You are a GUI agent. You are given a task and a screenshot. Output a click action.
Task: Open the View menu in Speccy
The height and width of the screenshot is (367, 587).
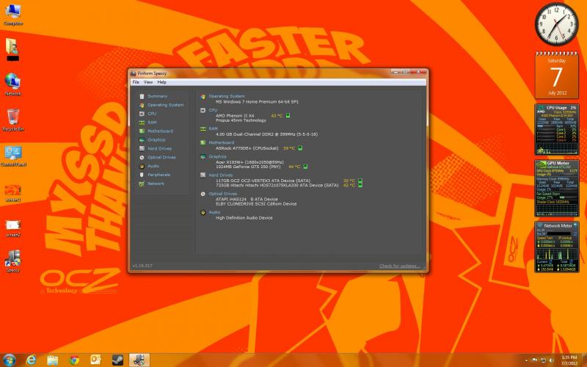[x=148, y=82]
